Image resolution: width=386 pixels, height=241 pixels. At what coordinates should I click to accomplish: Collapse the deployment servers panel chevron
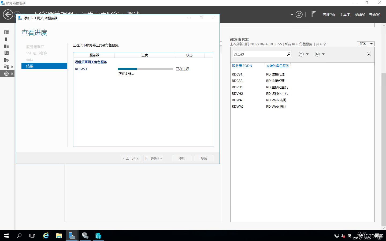point(369,54)
